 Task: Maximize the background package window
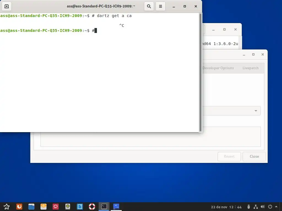coord(224,30)
